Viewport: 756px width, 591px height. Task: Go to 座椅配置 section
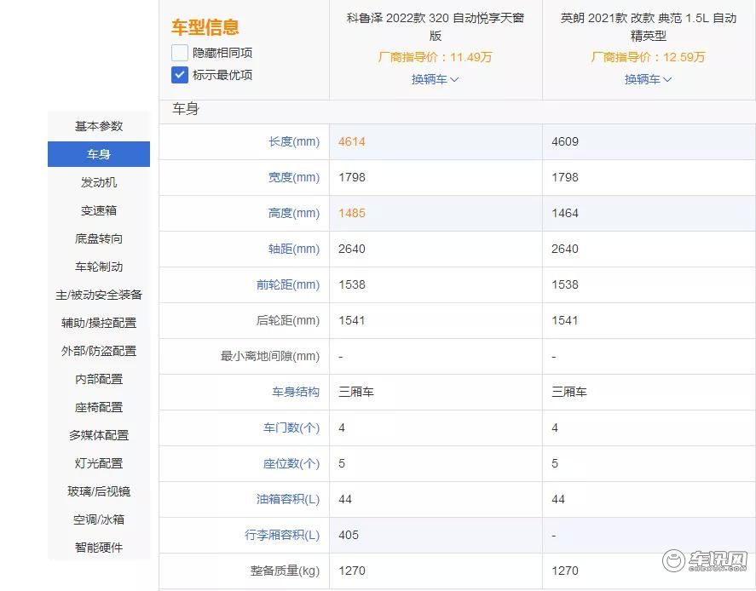pos(99,407)
